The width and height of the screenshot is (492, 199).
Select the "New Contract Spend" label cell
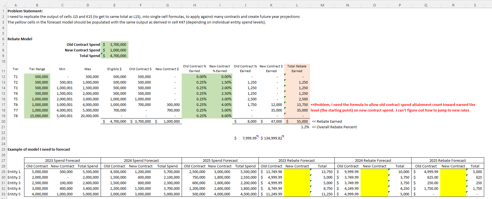click(82, 50)
